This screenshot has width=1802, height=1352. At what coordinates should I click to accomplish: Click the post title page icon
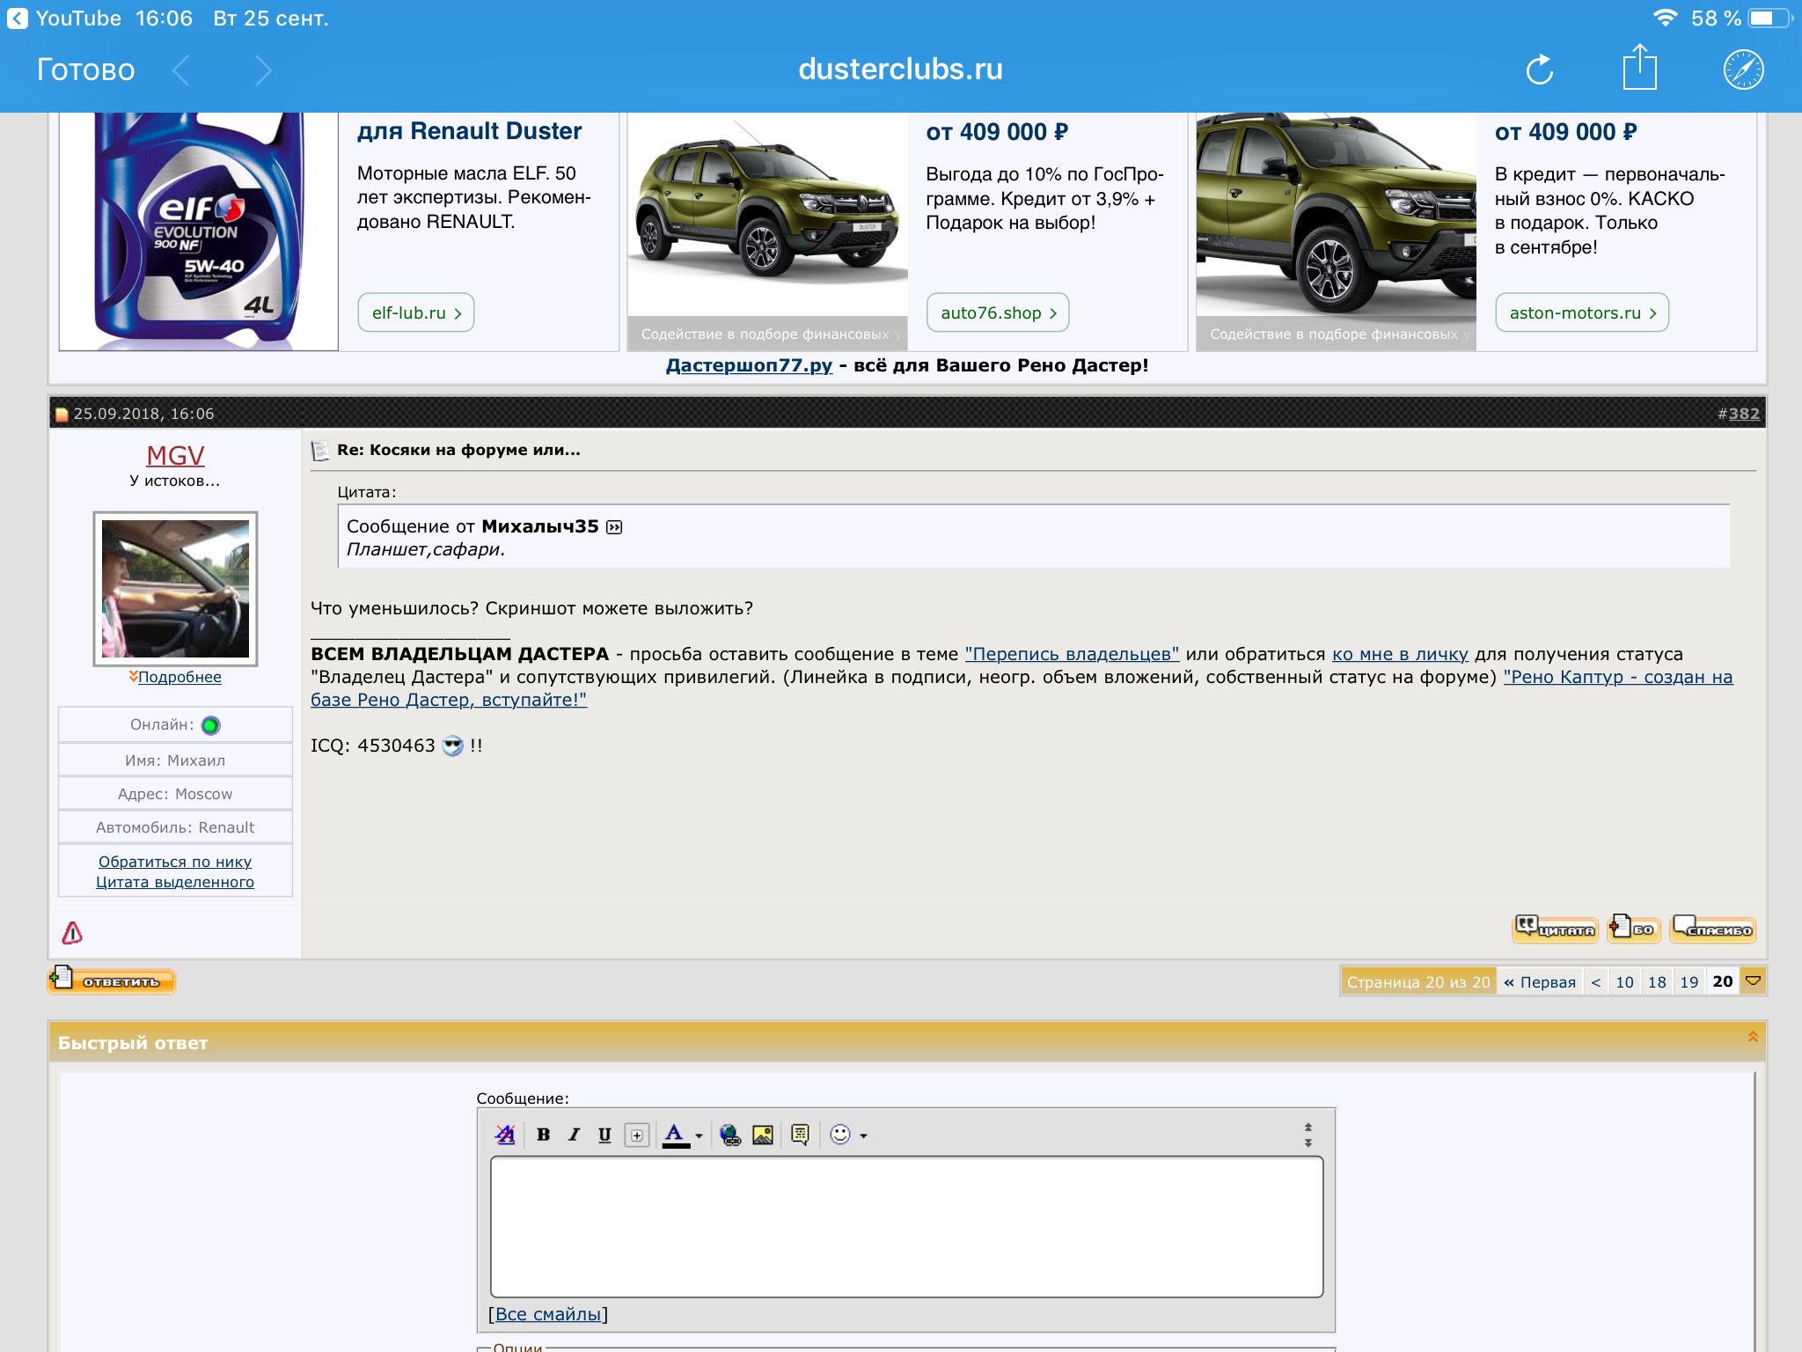point(320,451)
